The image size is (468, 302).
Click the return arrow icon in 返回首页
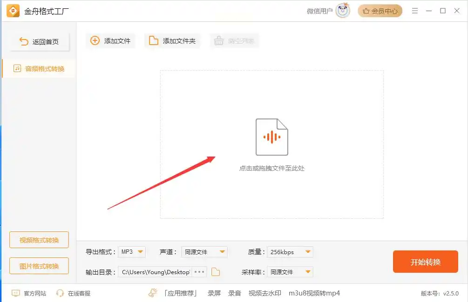point(24,42)
